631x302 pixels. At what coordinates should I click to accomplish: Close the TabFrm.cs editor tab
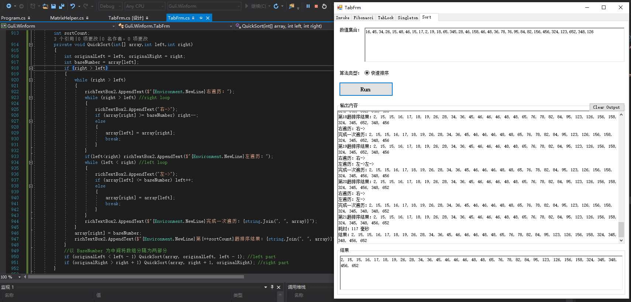point(208,18)
